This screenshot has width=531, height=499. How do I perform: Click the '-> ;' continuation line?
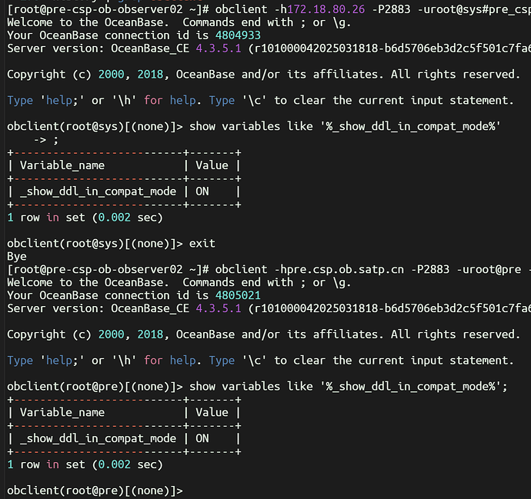click(x=46, y=140)
